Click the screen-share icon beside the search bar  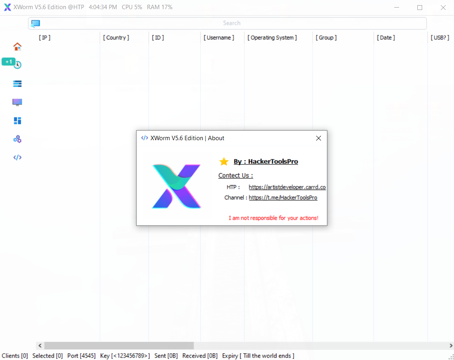[x=35, y=23]
